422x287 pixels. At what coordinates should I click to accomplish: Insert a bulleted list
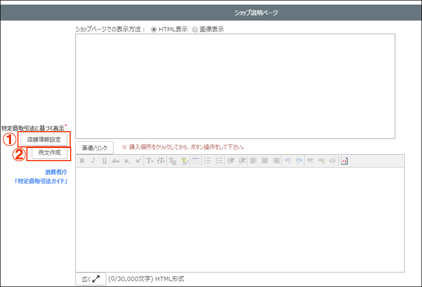[207, 161]
